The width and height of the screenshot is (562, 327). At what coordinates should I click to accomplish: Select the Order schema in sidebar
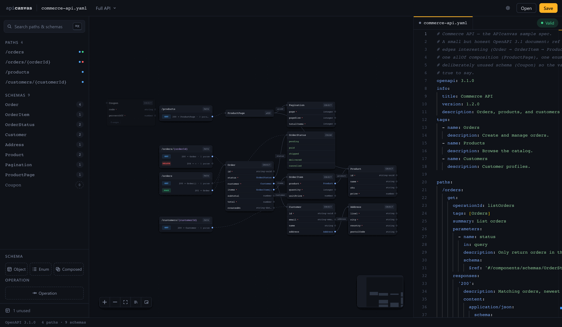click(44, 105)
